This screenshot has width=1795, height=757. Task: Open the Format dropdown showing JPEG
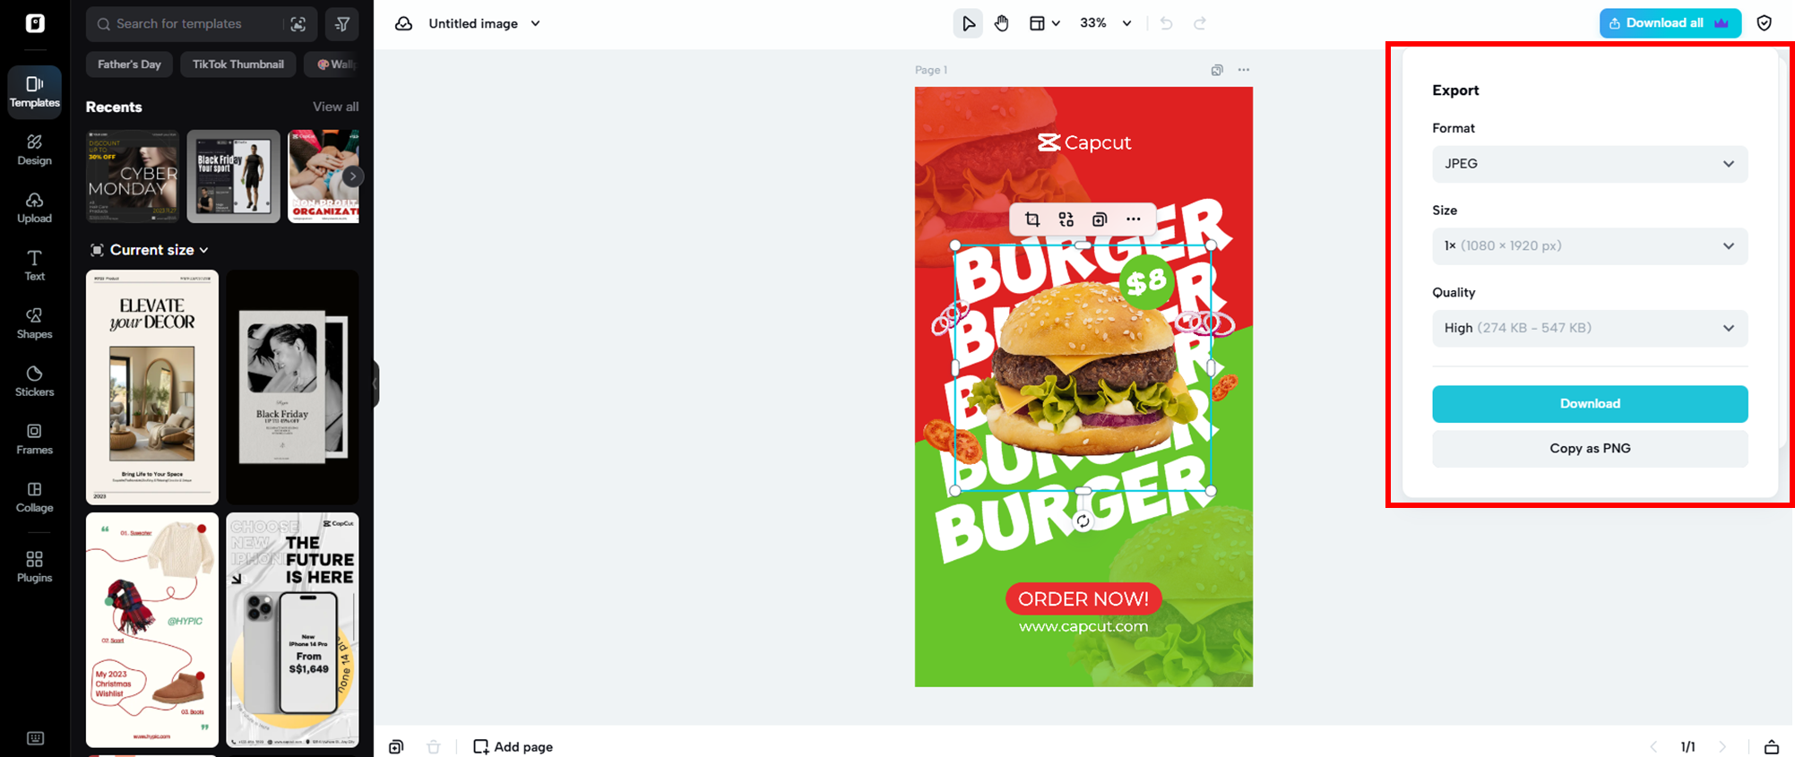(x=1590, y=164)
